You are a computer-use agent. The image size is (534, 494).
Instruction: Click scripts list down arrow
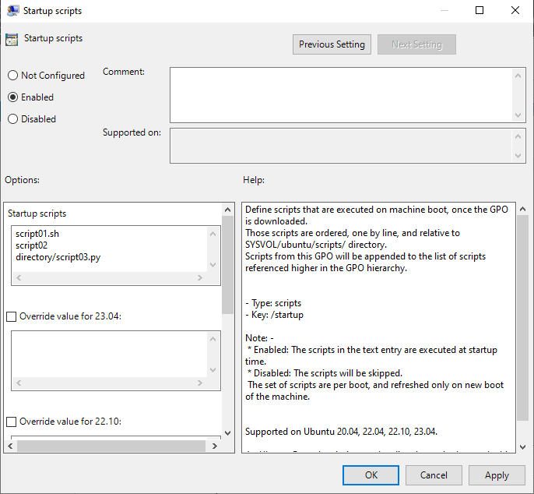point(213,265)
